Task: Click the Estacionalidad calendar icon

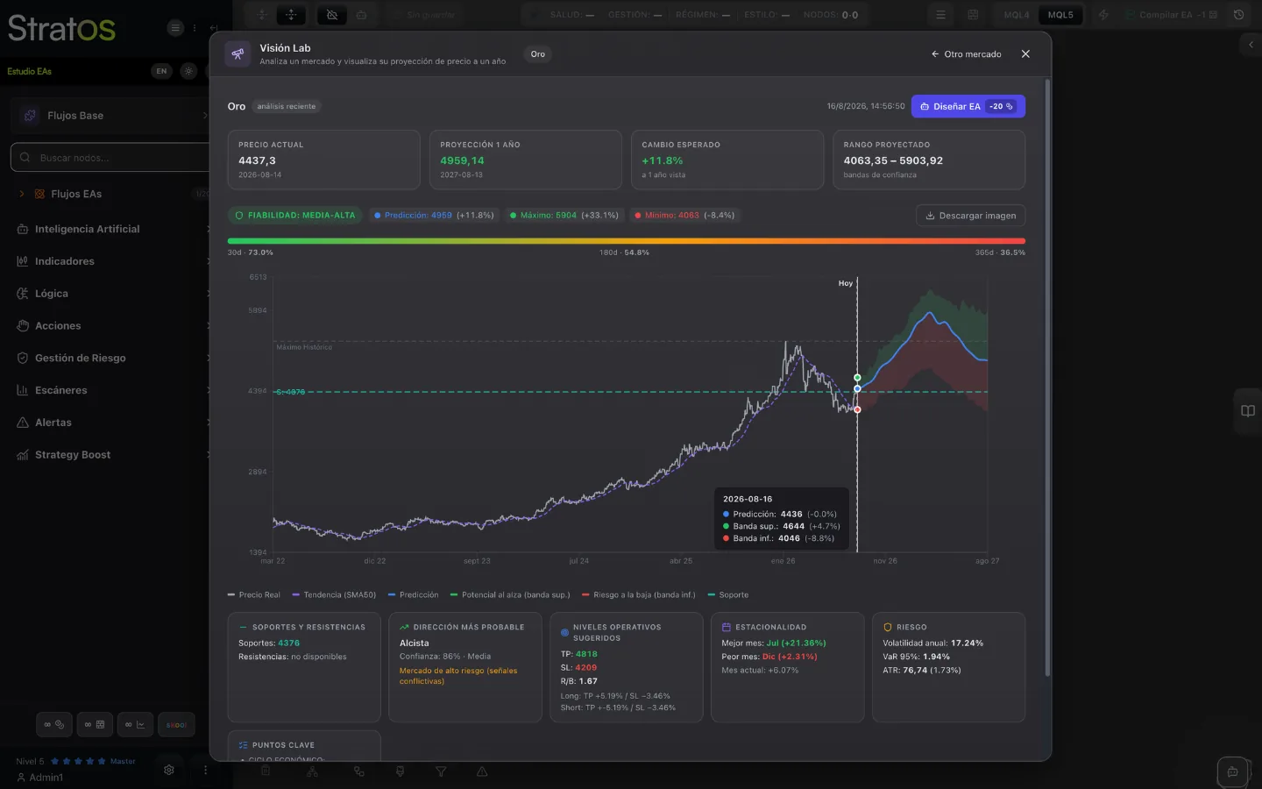Action: 726,627
